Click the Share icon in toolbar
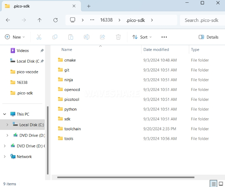225x187 pixels. 102,37
